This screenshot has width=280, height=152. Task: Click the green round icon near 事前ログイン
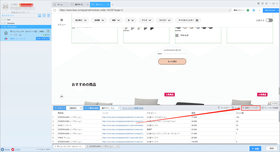tap(248, 10)
